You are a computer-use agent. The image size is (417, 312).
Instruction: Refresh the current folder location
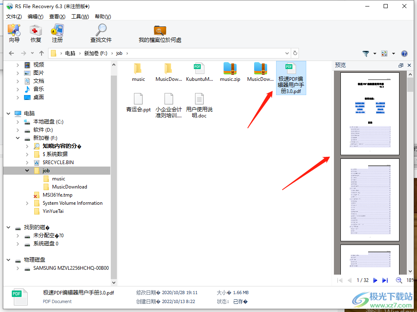click(x=295, y=53)
